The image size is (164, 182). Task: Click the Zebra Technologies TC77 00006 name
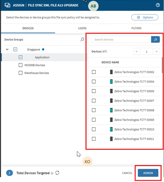tap(134, 91)
